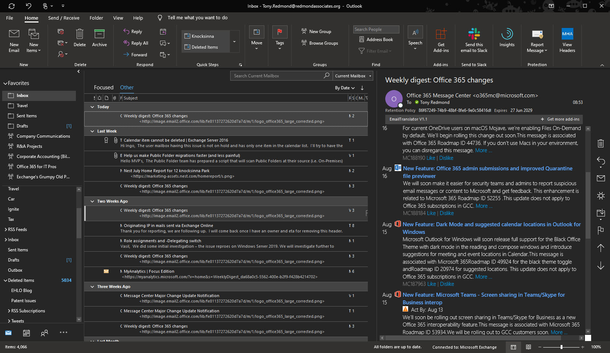Image resolution: width=610 pixels, height=353 pixels.
Task: Switch to the Focused inbox
Action: pyautogui.click(x=103, y=88)
